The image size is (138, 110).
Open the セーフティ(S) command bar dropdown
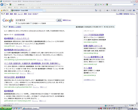point(121,10)
